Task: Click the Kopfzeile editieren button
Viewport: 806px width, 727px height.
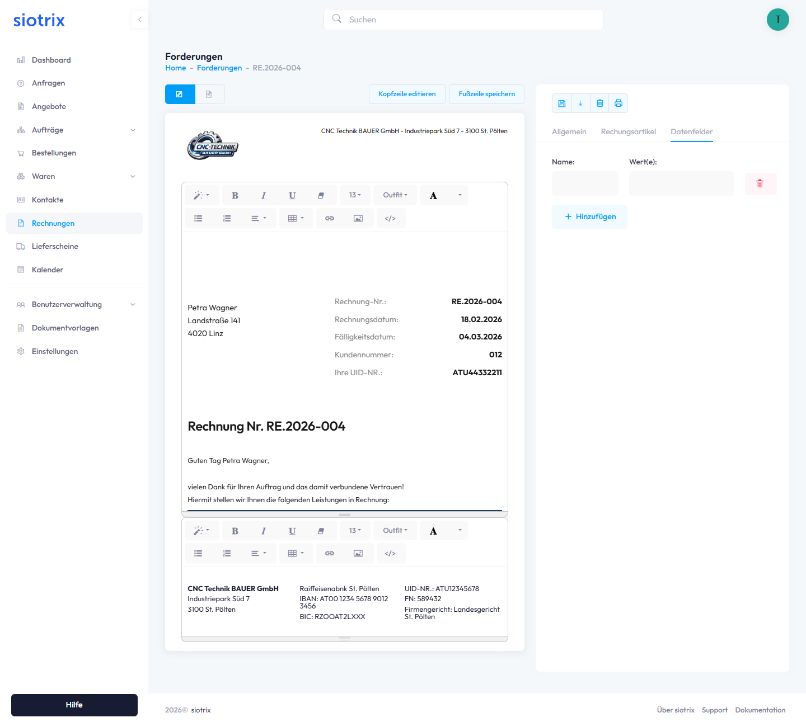Action: coord(407,94)
